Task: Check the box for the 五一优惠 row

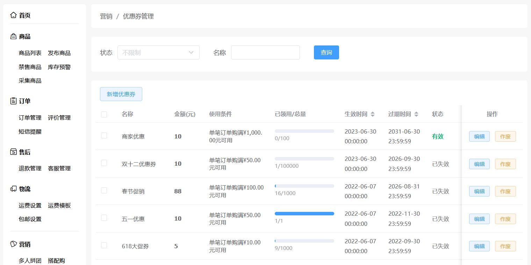Action: [104, 218]
